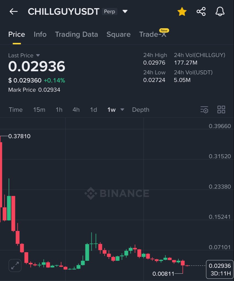234x281 pixels.
Task: Open chart indicator settings icon
Action: tap(204, 110)
